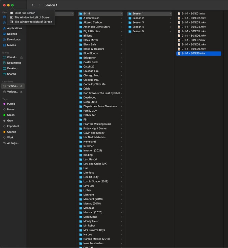
Task: Expand the Chicago Fire folder chevron
Action: pos(121,71)
